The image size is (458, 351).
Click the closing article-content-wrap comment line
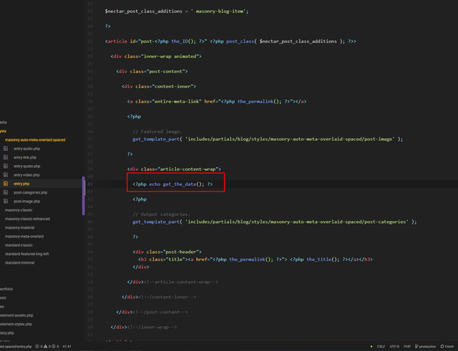click(172, 282)
